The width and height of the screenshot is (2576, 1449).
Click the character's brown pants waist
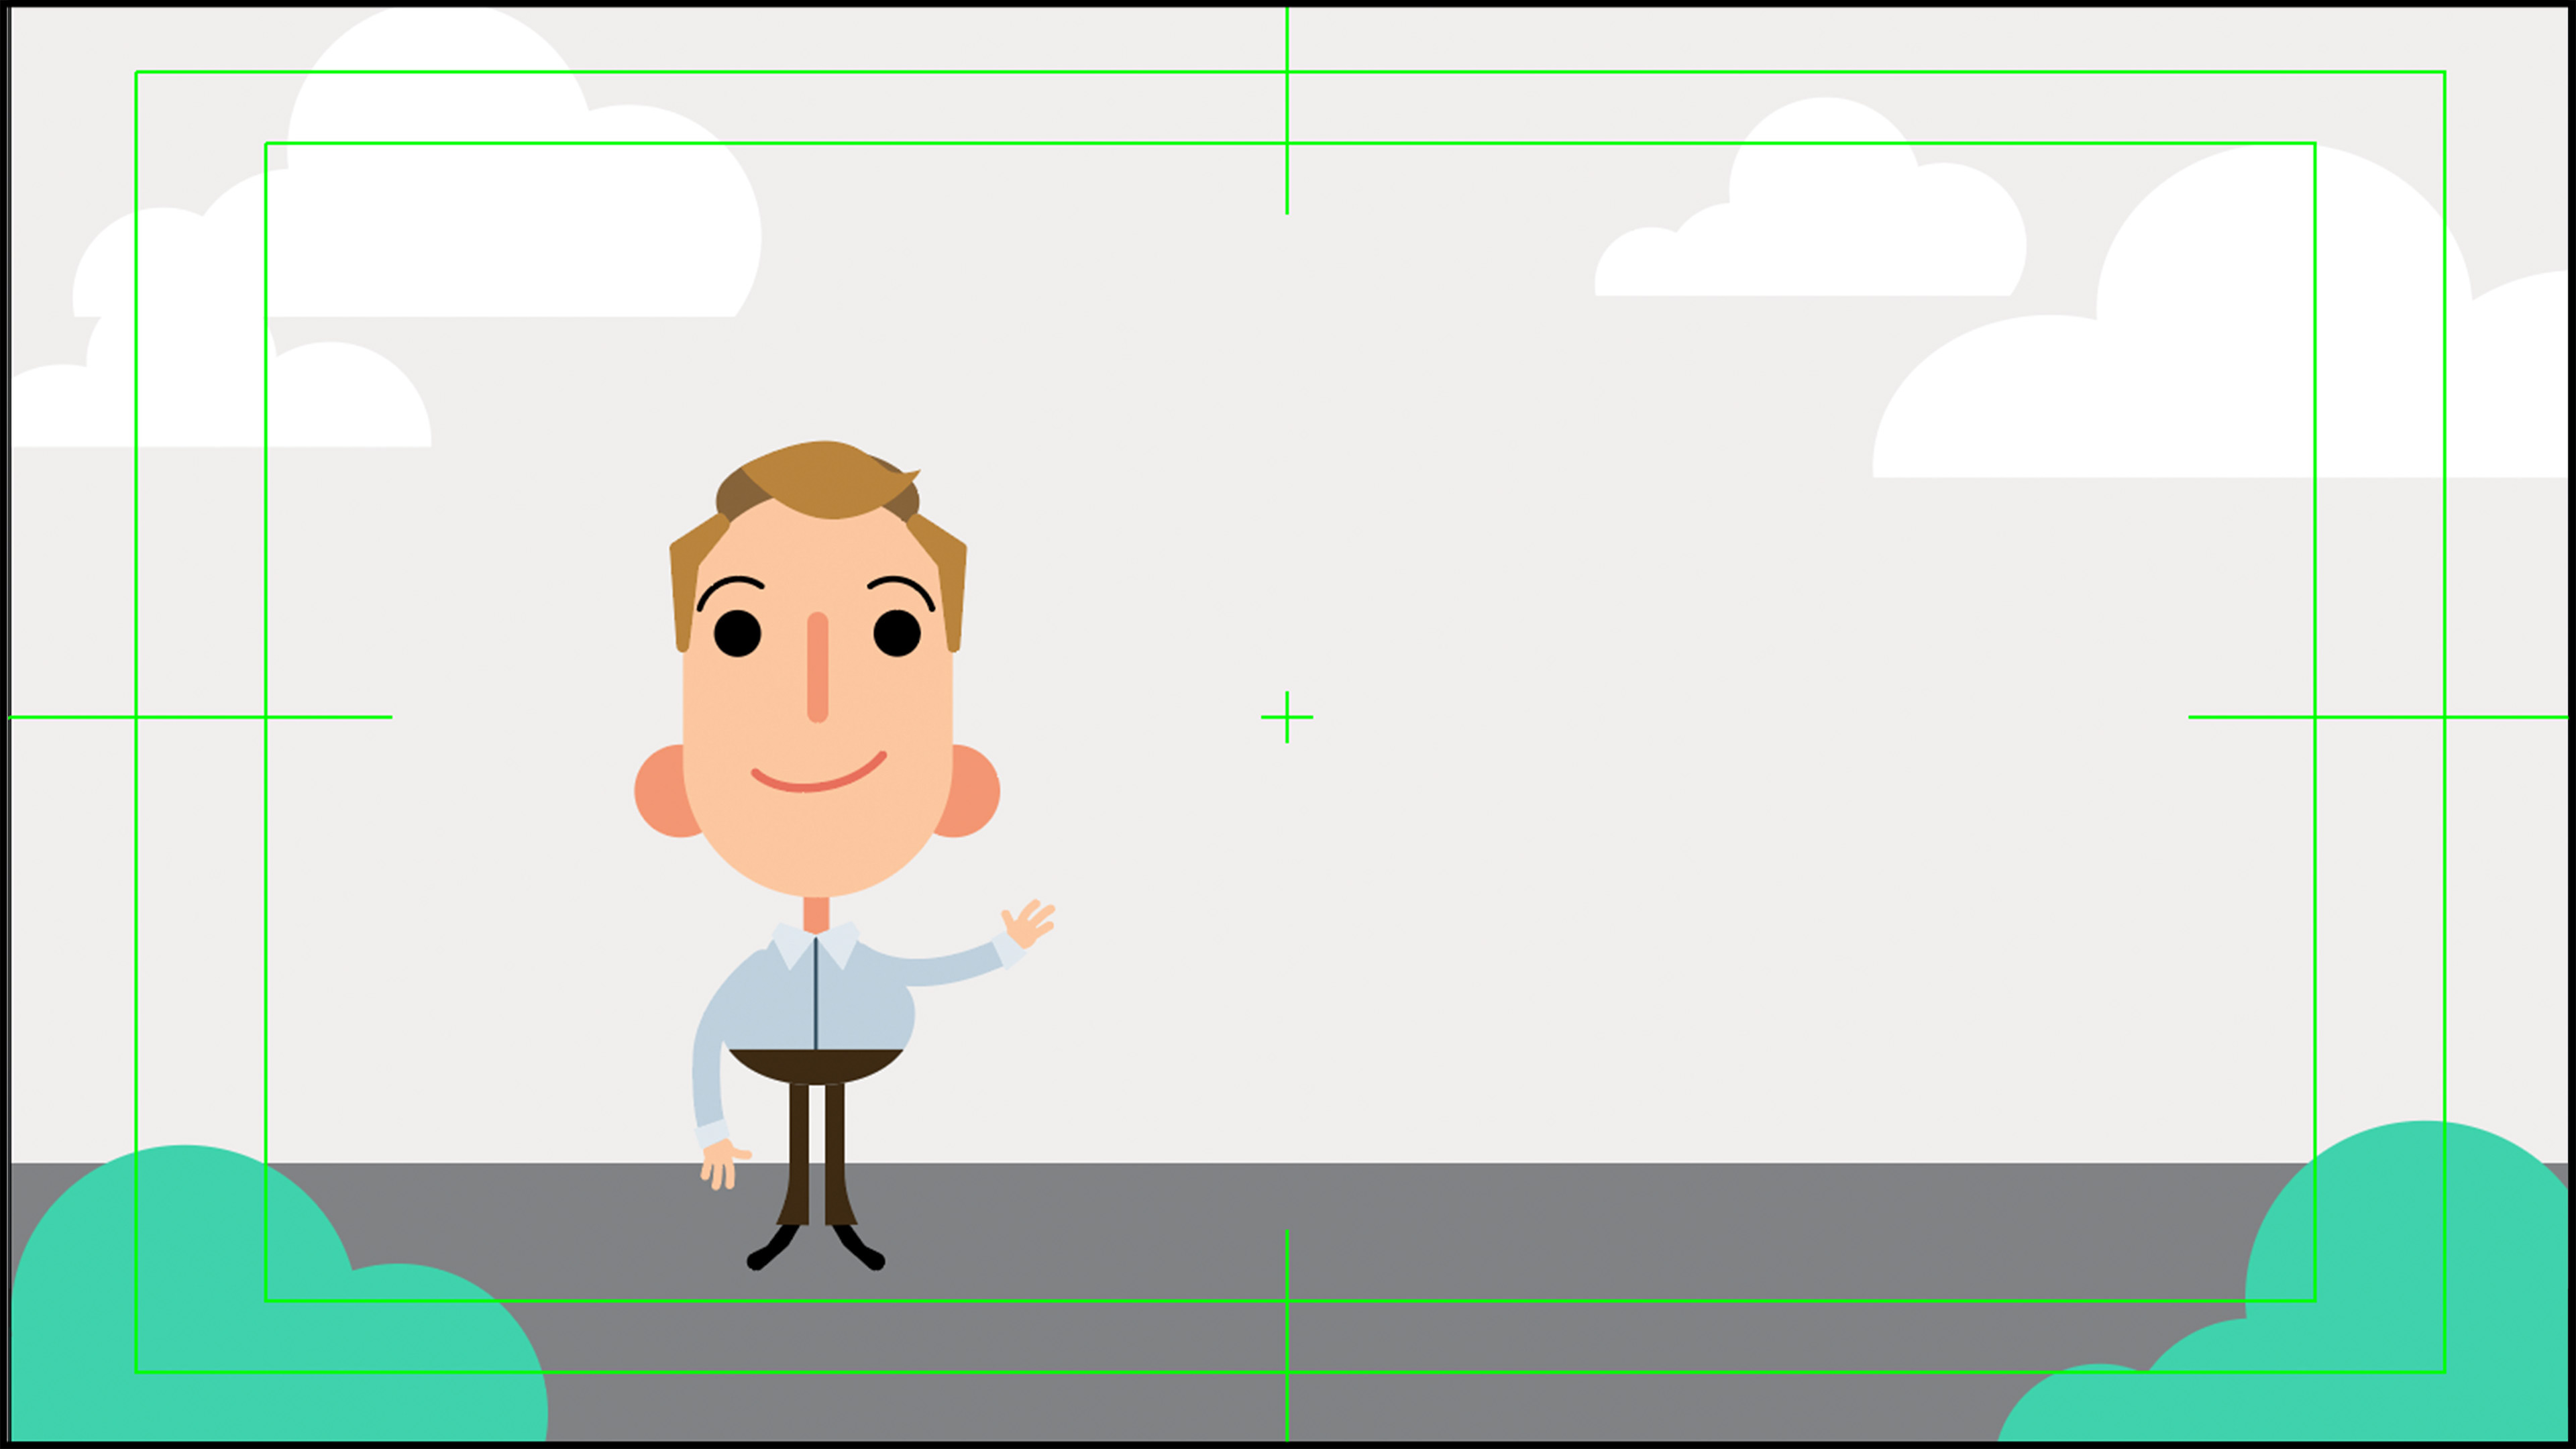point(816,1065)
